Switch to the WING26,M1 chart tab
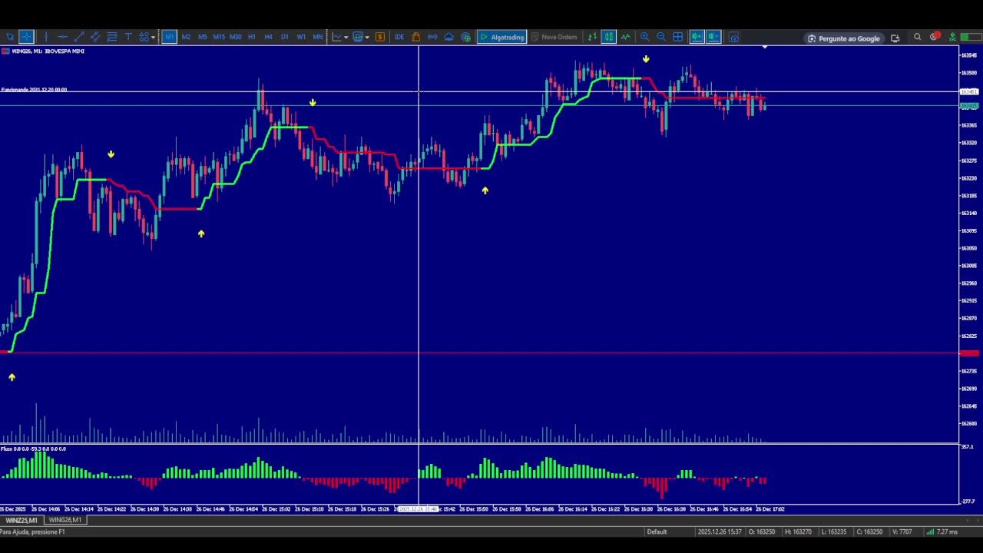Screen dimensions: 983x553 (x=65, y=520)
